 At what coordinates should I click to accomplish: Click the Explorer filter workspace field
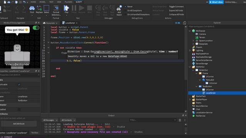pyautogui.click(x=217, y=26)
